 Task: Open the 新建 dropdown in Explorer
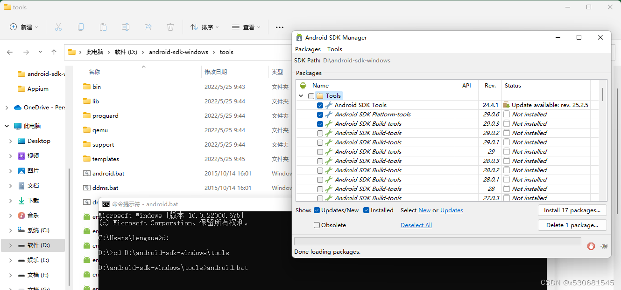click(24, 27)
